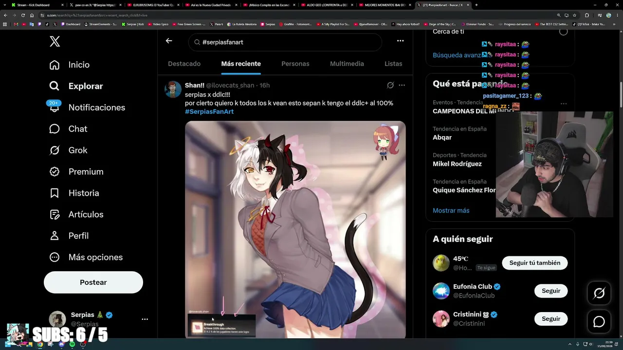The width and height of the screenshot is (623, 350).
Task: Select the Cerca de ti radio button
Action: [x=563, y=32]
